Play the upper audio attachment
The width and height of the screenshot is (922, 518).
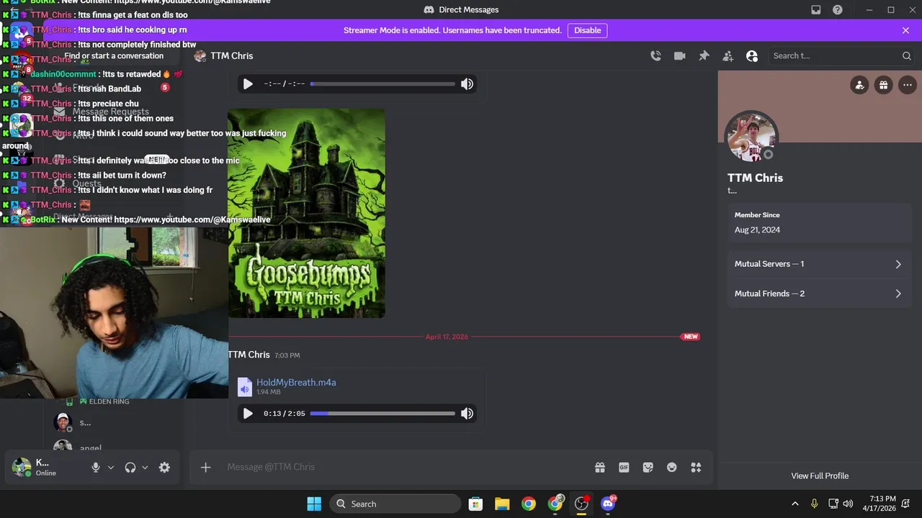tap(248, 84)
